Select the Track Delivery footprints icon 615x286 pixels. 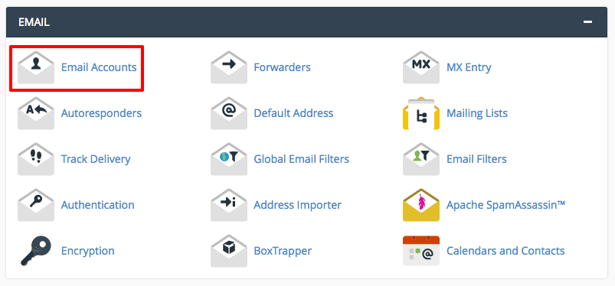coord(36,159)
